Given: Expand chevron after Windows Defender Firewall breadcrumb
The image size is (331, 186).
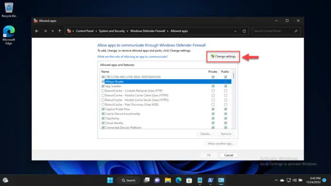Looking at the screenshot, I should click(x=167, y=31).
